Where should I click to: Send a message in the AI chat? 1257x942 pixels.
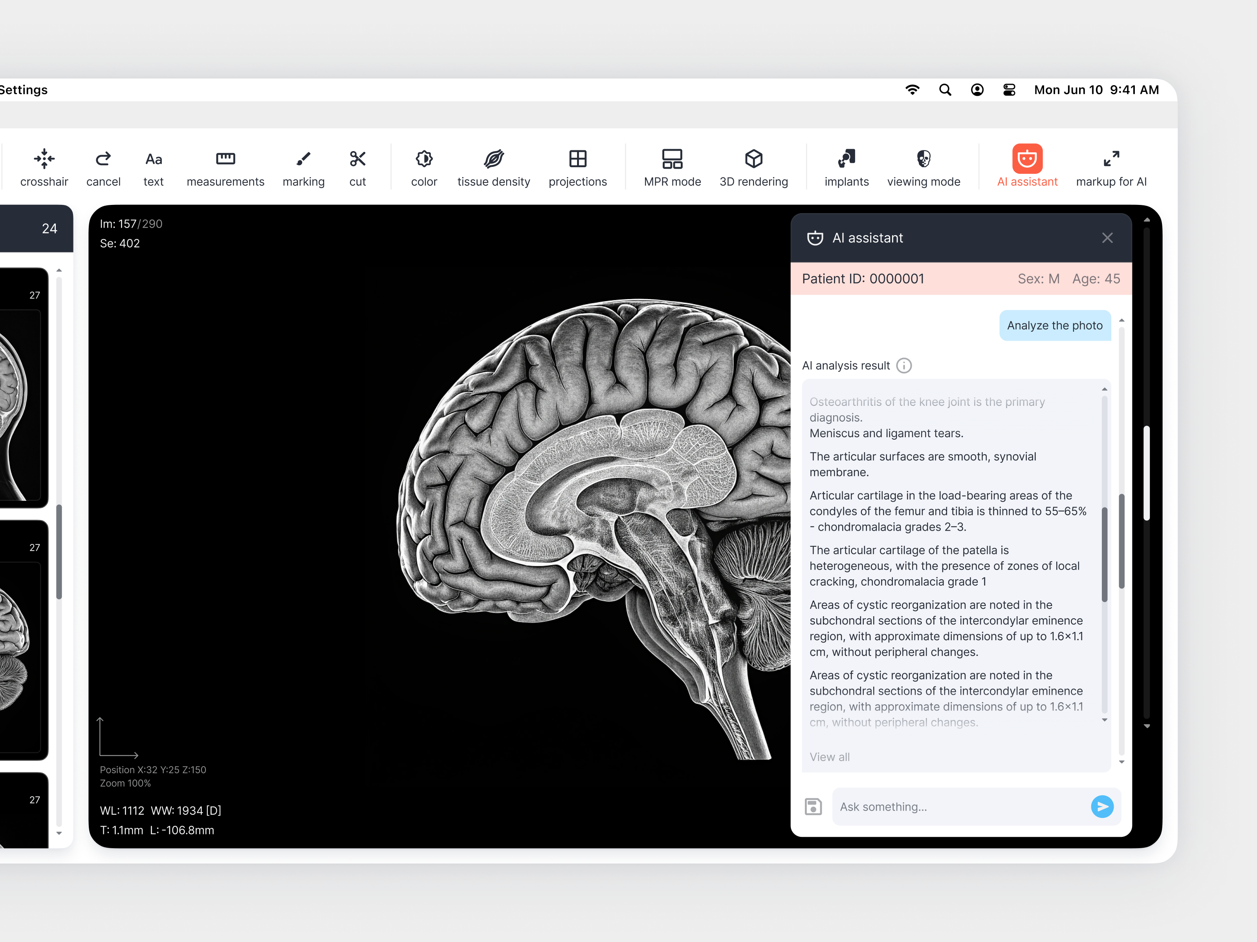(1103, 806)
